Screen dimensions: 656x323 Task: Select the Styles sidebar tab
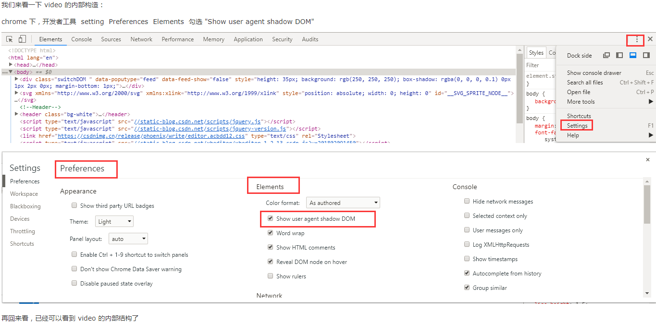(x=536, y=53)
